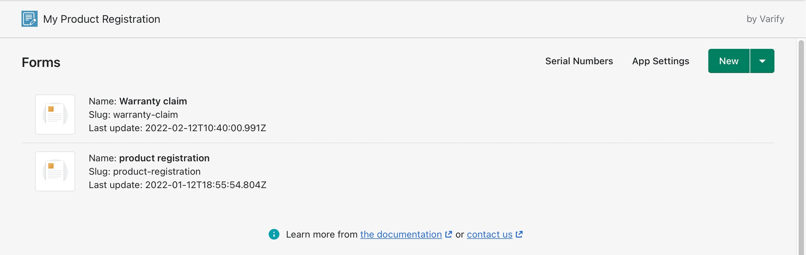Image resolution: width=806 pixels, height=255 pixels.
Task: Click external-link icon beside contact us
Action: [x=519, y=234]
